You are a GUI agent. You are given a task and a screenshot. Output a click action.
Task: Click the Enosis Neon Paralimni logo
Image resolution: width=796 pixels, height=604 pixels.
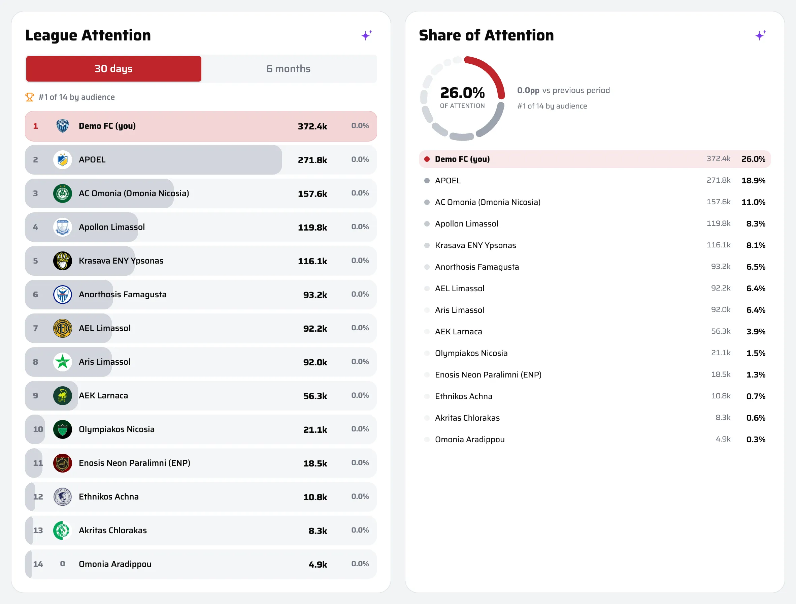63,463
